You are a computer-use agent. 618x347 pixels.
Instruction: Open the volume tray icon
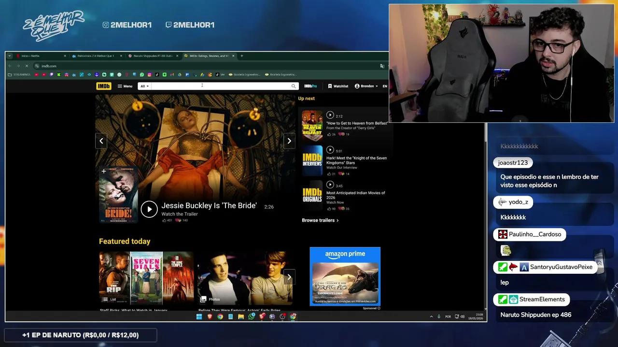[x=463, y=317]
